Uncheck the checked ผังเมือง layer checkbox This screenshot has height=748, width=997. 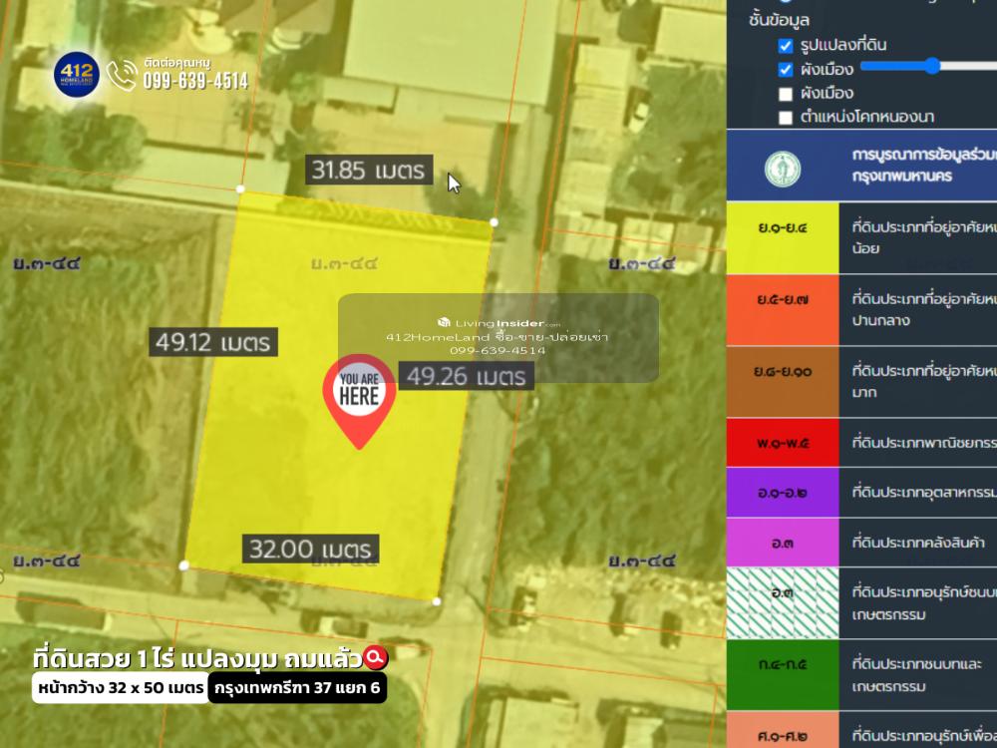(786, 70)
